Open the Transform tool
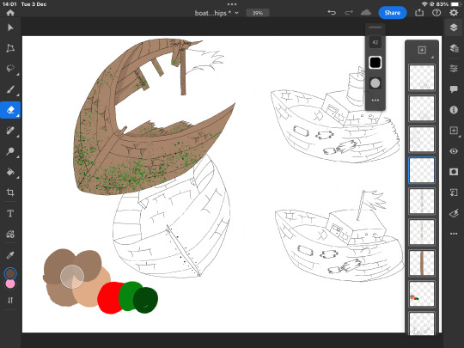Screen dimensions: 464x348 [x=10, y=48]
